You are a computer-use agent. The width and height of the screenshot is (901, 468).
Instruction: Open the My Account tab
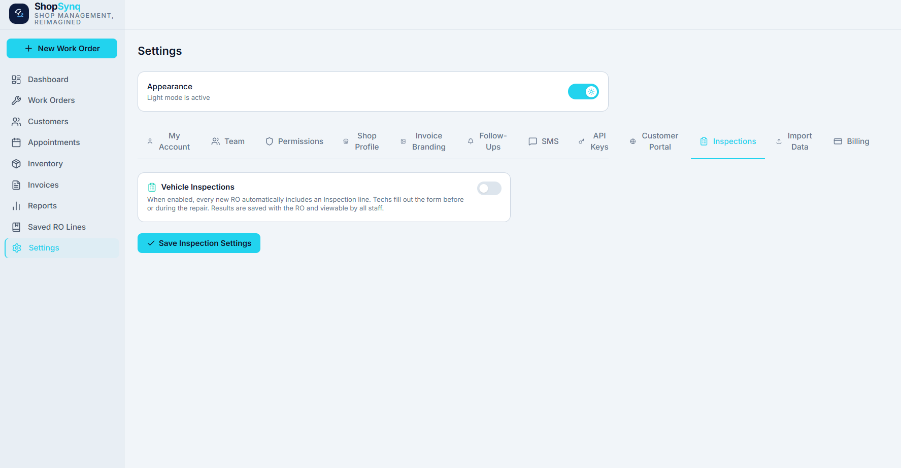pyautogui.click(x=169, y=141)
